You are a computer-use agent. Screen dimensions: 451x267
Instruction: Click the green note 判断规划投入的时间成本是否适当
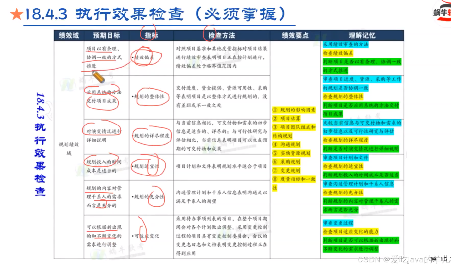pos(361,175)
